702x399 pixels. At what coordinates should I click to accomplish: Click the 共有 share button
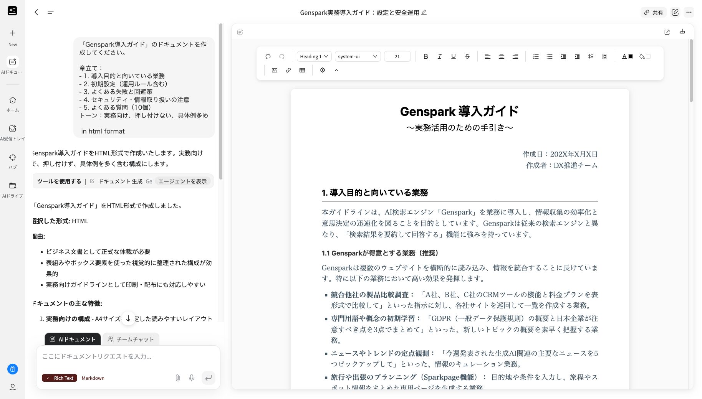654,12
